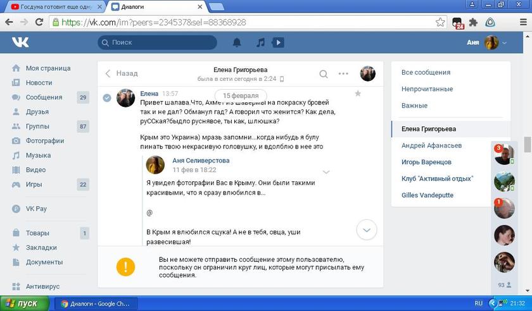Open Gilles Vandeputte dialog

click(427, 195)
